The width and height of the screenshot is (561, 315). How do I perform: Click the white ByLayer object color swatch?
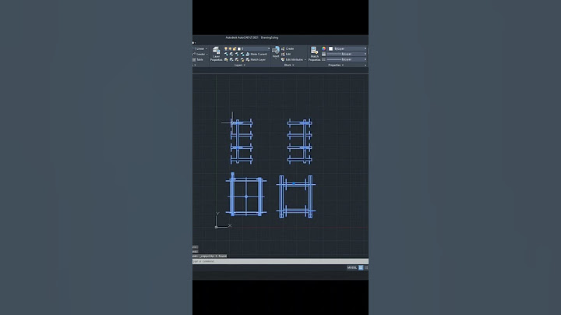tap(331, 48)
